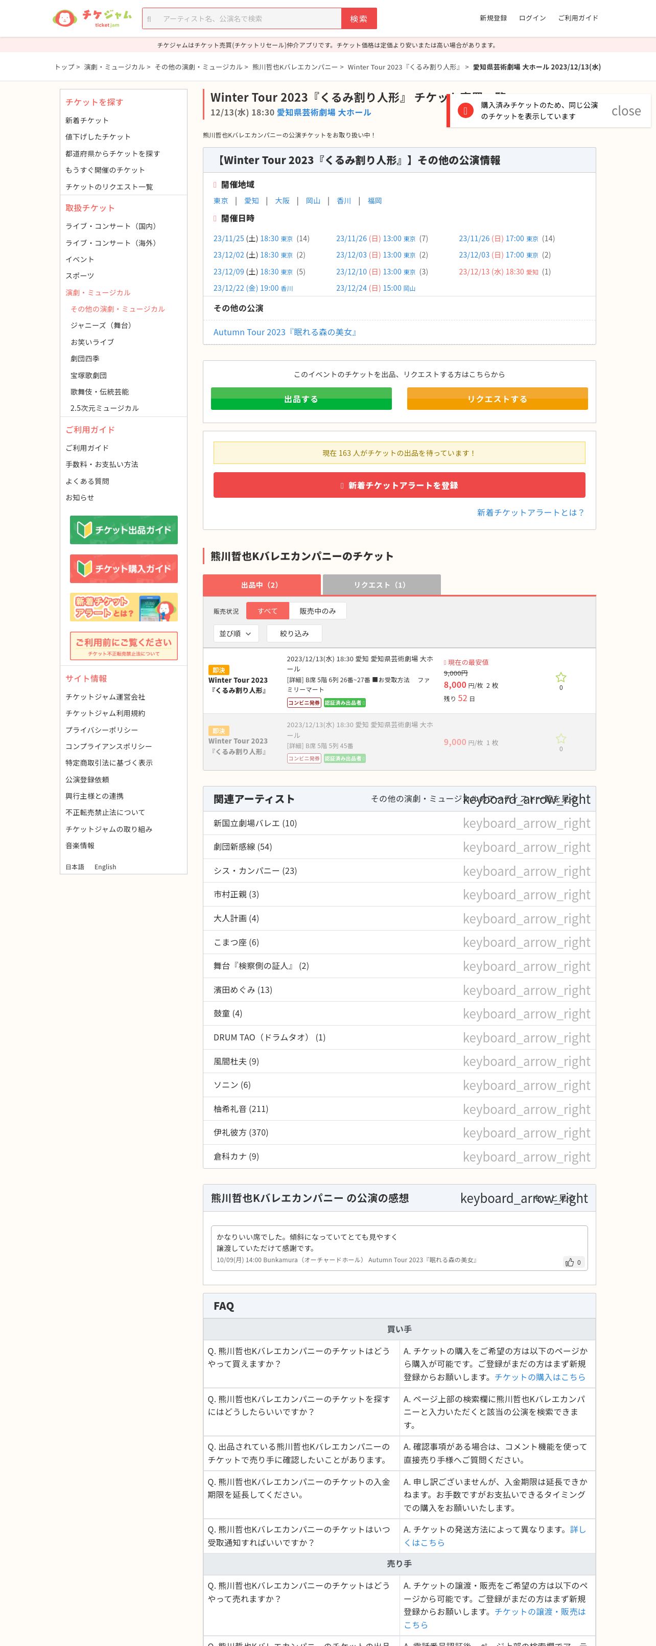This screenshot has width=656, height=1646.
Task: Open 2.5次元ミュージカル sidebar category
Action: pos(104,408)
